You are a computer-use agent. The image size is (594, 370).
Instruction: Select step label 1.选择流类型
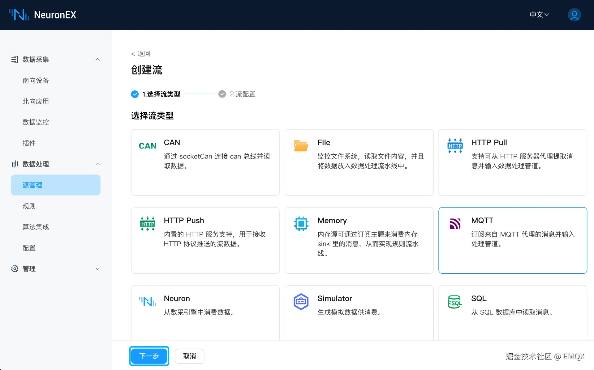point(161,94)
